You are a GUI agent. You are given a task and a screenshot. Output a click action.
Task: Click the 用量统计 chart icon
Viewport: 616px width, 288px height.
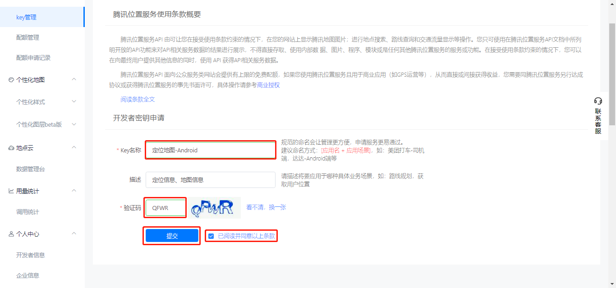pyautogui.click(x=11, y=191)
